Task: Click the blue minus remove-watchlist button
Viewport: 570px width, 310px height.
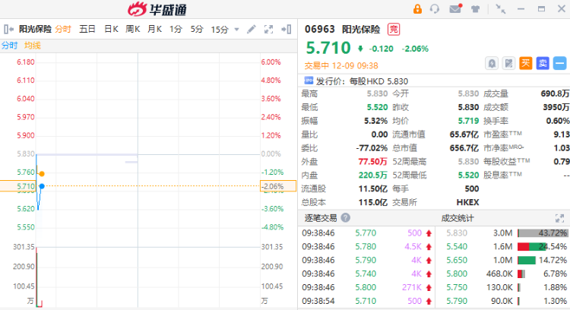Action: tap(559, 64)
